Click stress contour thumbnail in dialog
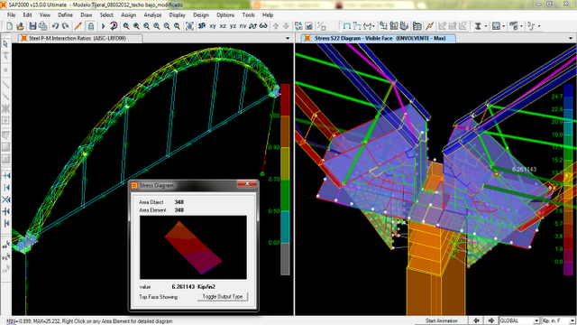Screen dimensions: 577x325 tap(193, 247)
